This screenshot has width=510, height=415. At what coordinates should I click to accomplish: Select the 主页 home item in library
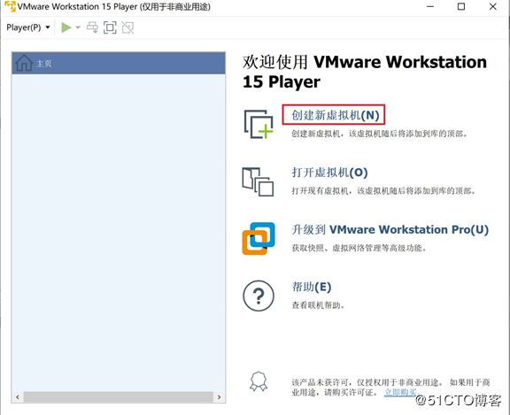(x=119, y=63)
